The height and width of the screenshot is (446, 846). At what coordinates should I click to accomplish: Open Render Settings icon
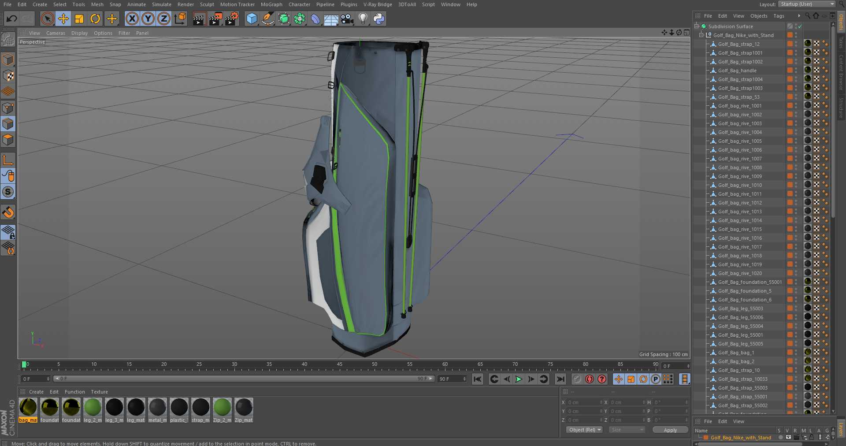click(x=232, y=19)
